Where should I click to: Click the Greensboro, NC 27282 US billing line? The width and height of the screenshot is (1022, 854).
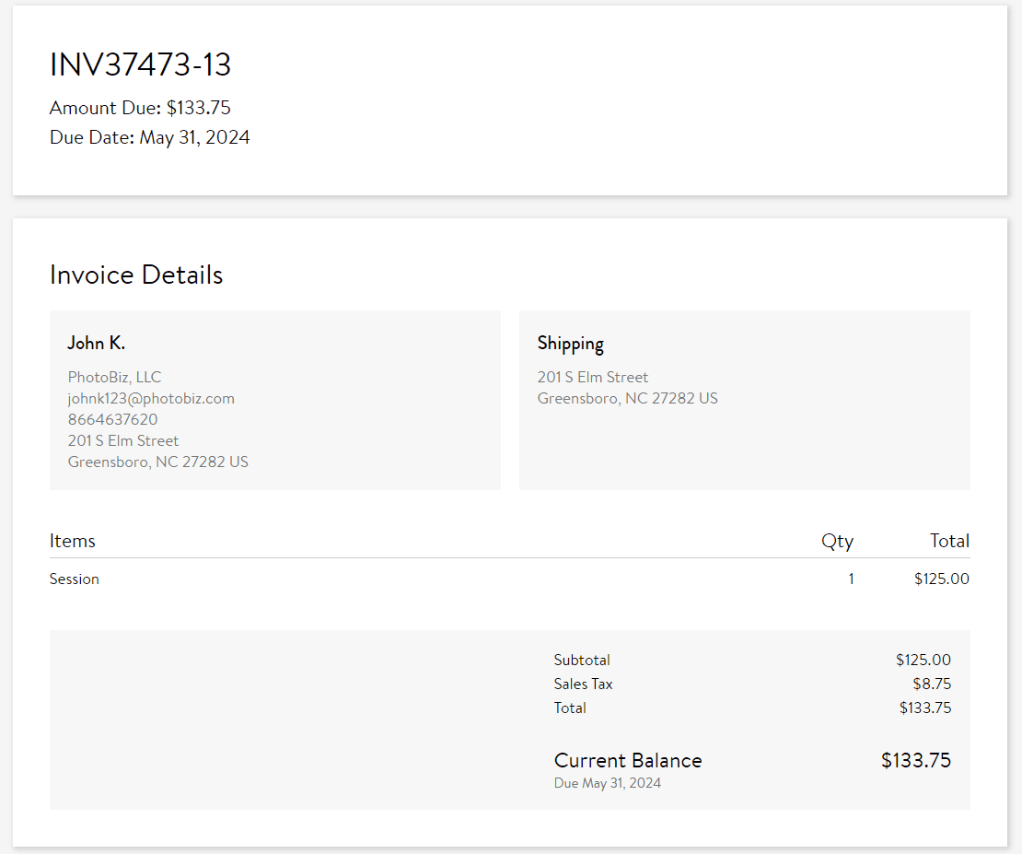click(x=157, y=462)
